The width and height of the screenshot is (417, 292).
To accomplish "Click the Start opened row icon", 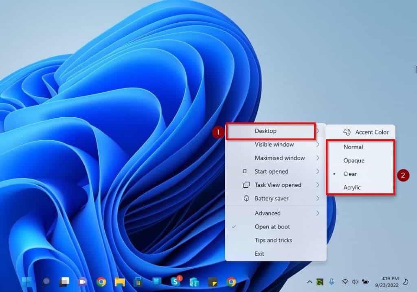I will pyautogui.click(x=245, y=171).
